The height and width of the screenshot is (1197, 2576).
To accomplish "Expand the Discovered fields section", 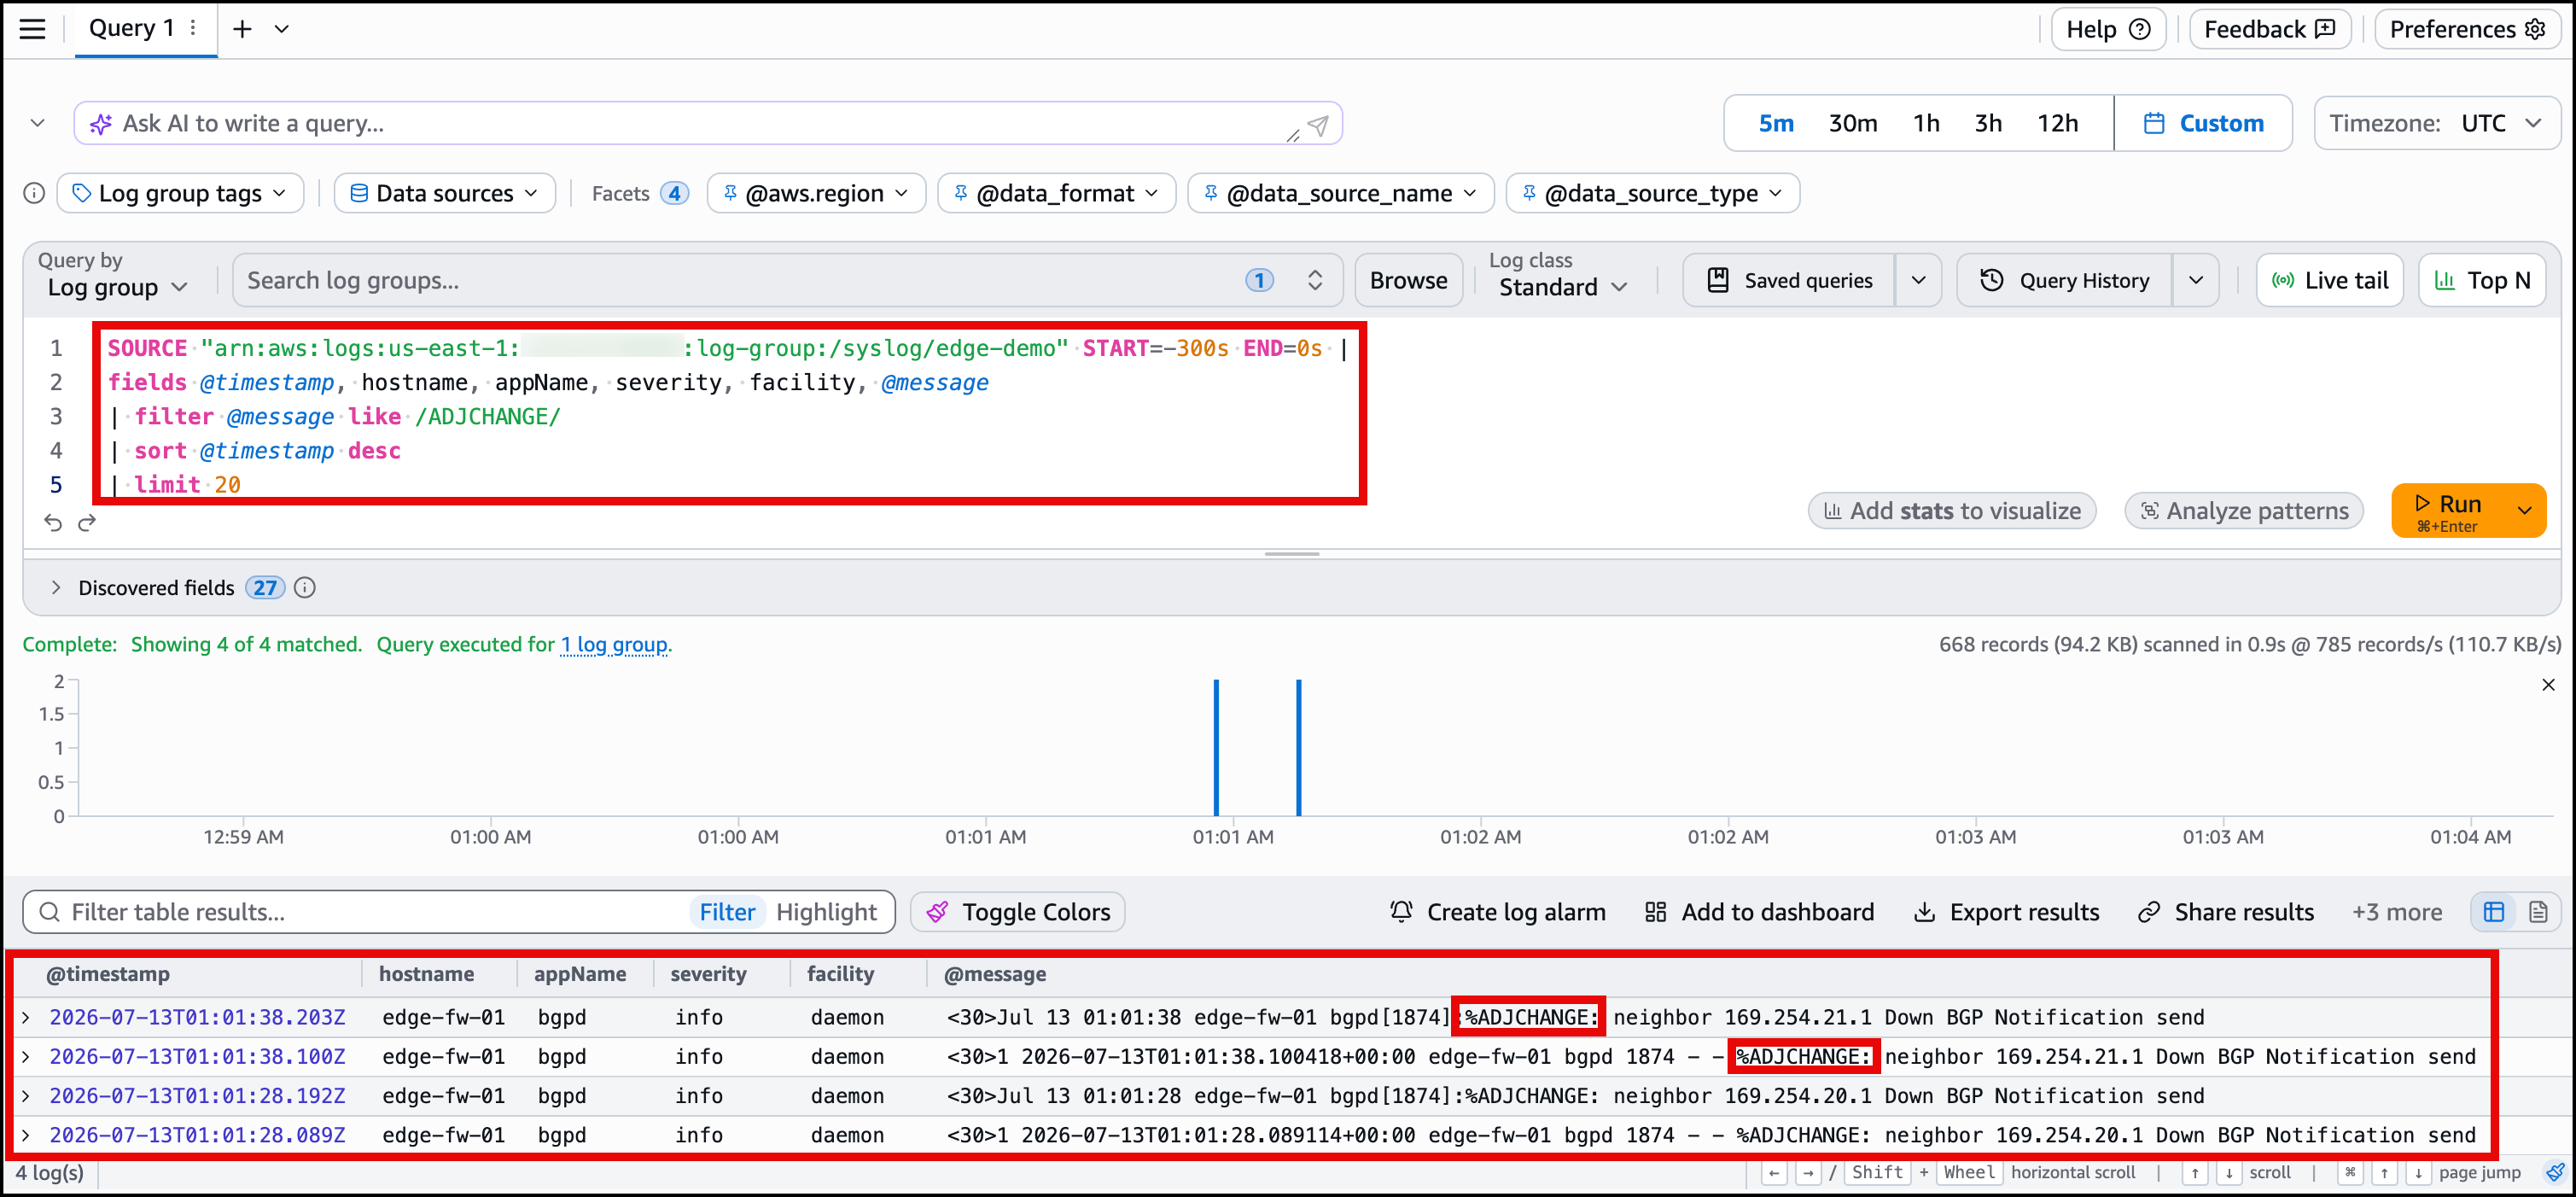I will pyautogui.click(x=56, y=588).
